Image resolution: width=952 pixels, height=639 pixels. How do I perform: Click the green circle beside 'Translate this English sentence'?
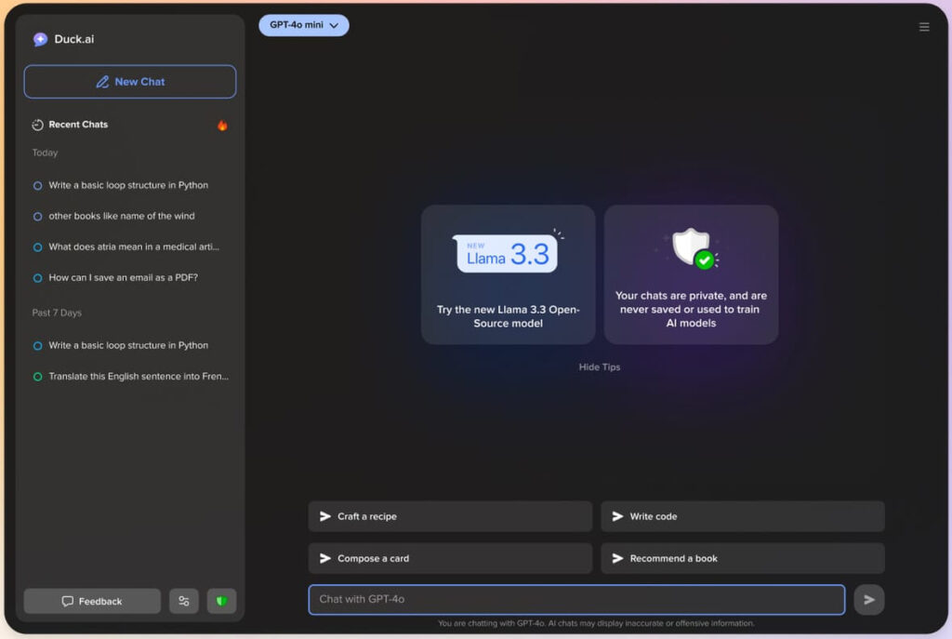[x=37, y=377]
